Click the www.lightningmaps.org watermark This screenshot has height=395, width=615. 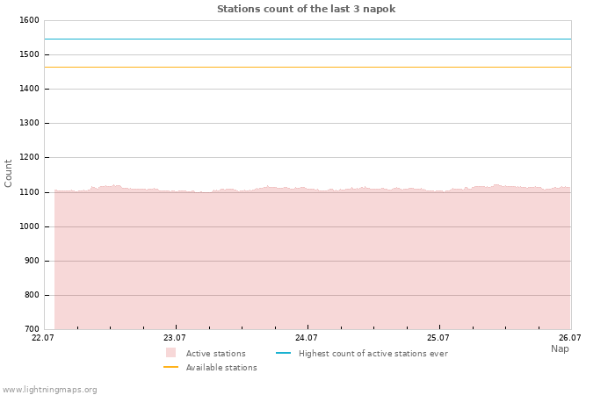[x=48, y=390]
